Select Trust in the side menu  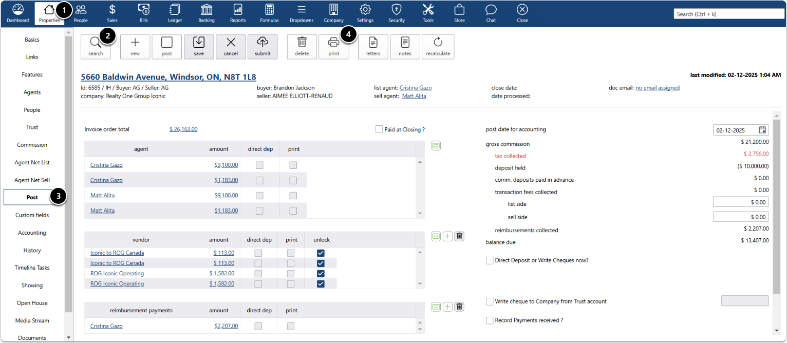click(x=32, y=127)
